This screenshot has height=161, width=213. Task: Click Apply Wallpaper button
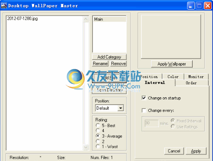pyautogui.click(x=172, y=64)
